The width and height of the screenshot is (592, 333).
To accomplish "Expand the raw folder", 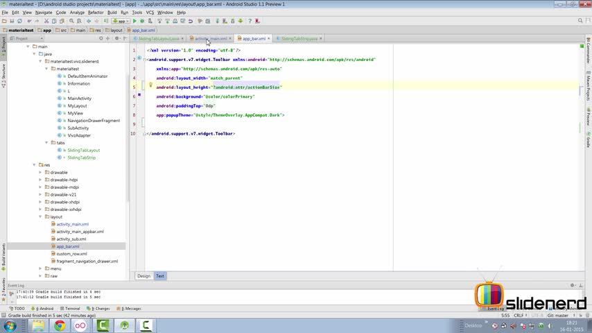I will (40, 276).
